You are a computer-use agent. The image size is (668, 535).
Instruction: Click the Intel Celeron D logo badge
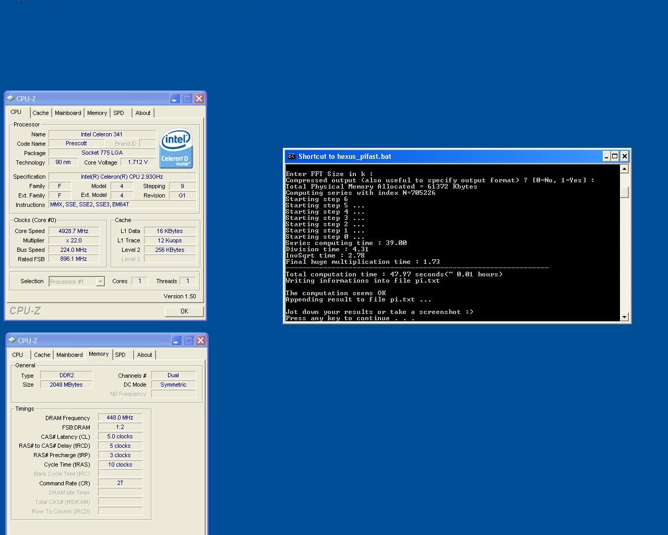176,148
